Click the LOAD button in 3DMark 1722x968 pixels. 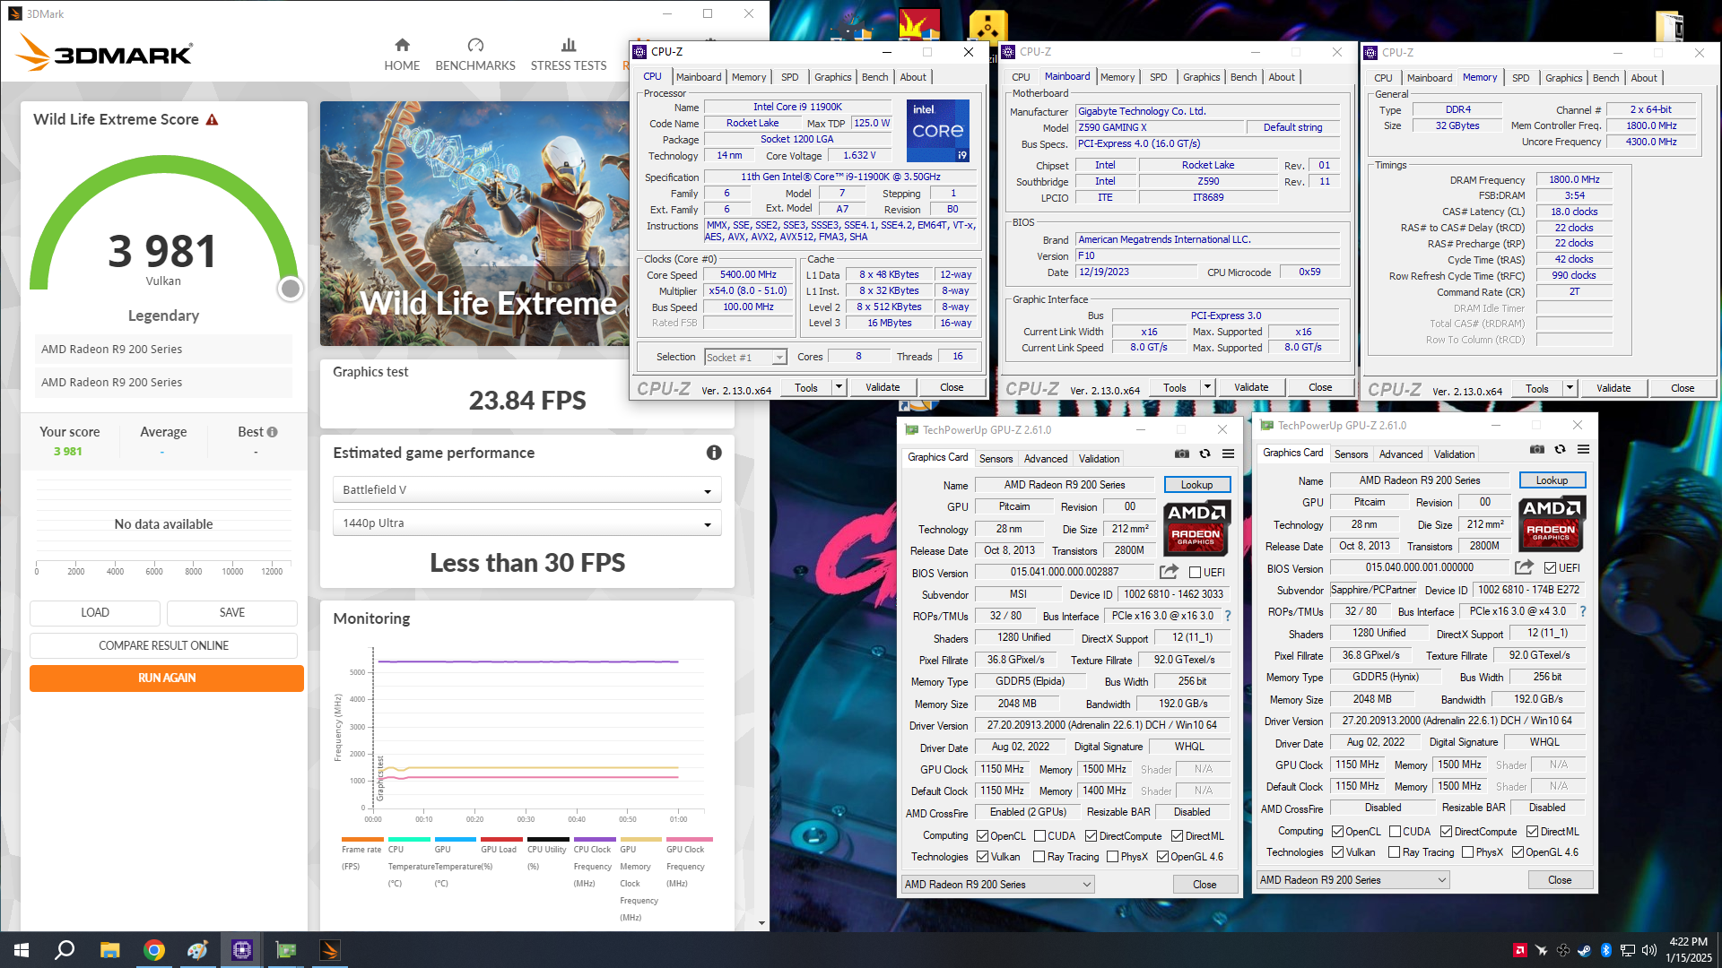pyautogui.click(x=95, y=613)
